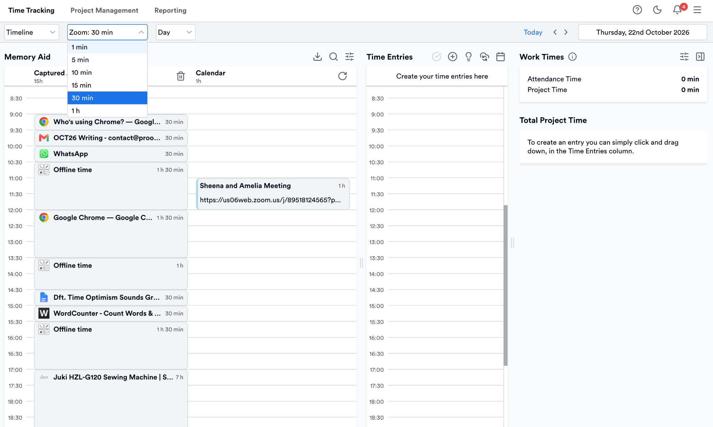
Task: Click the WhatsApp entry icon
Action: click(x=44, y=154)
